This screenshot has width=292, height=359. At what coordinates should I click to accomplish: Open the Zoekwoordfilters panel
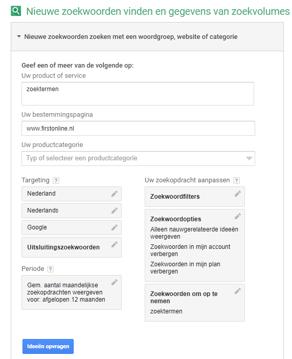coord(195,197)
